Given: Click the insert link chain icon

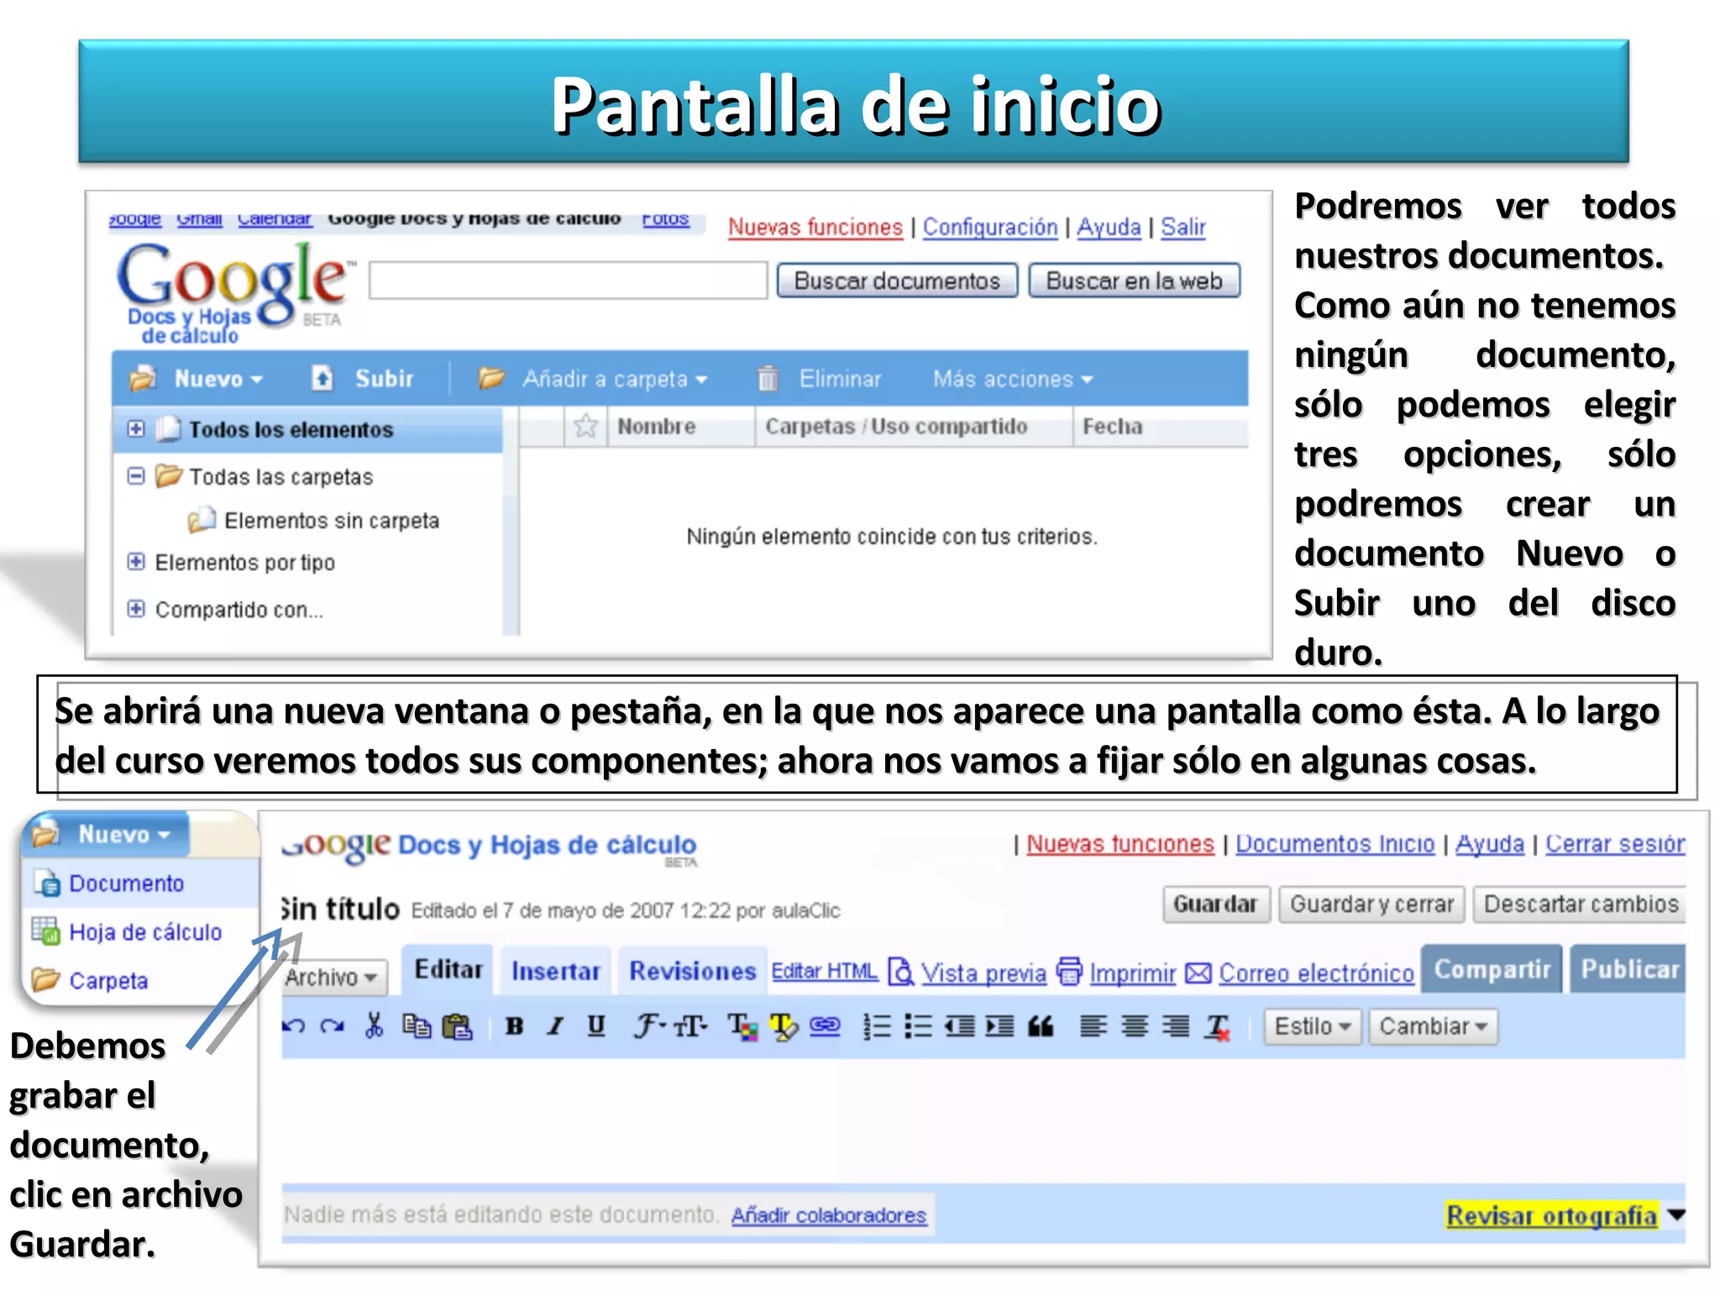Looking at the screenshot, I should [825, 1026].
